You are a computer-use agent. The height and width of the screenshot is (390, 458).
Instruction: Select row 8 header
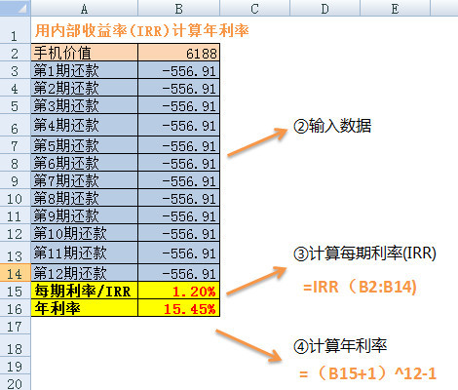(x=16, y=163)
